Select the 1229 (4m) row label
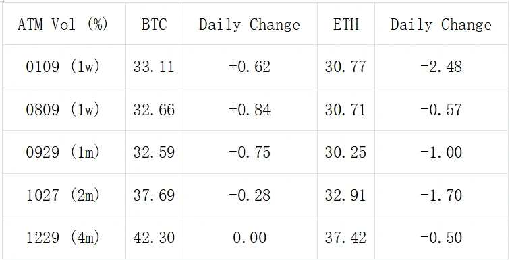The width and height of the screenshot is (510, 260). pyautogui.click(x=64, y=238)
